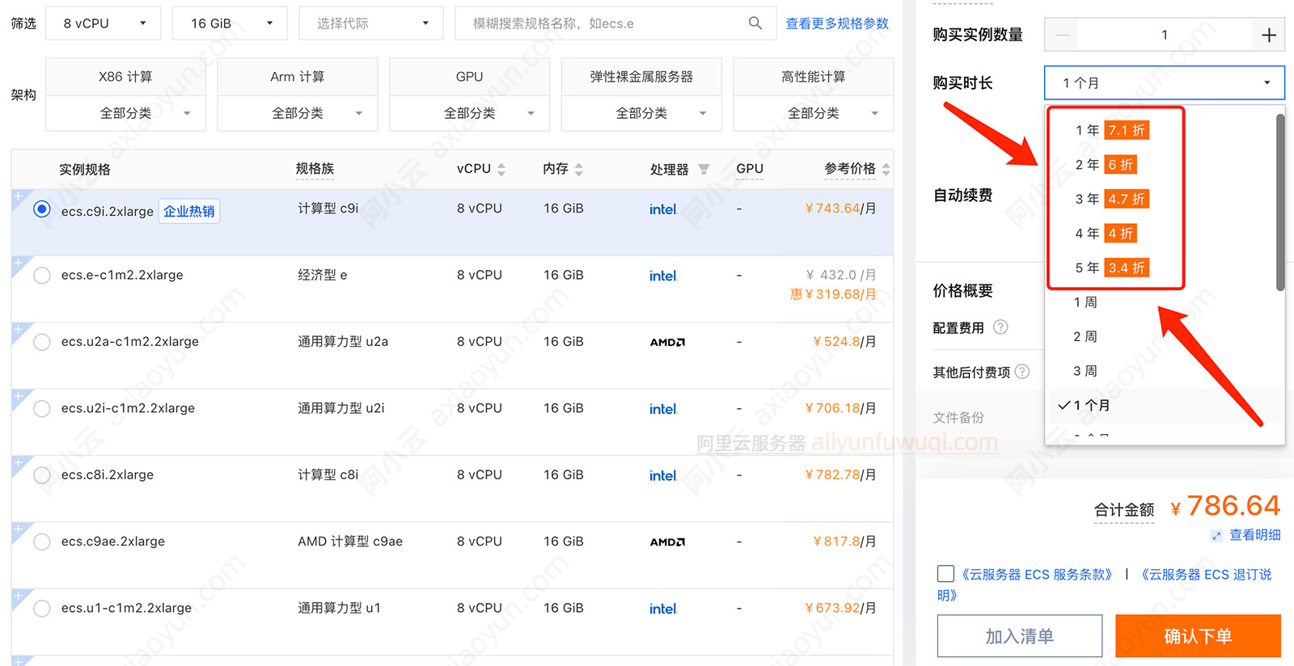Click the 规格族 column header
Viewport: 1294px width, 666px height.
pyautogui.click(x=315, y=169)
